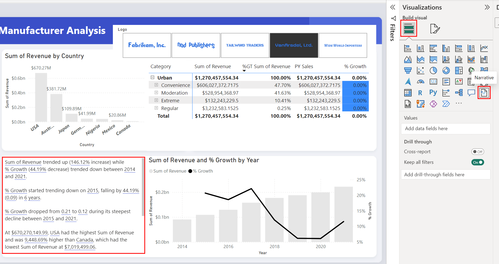Choose the Line and stacked column chart

(x=446, y=59)
